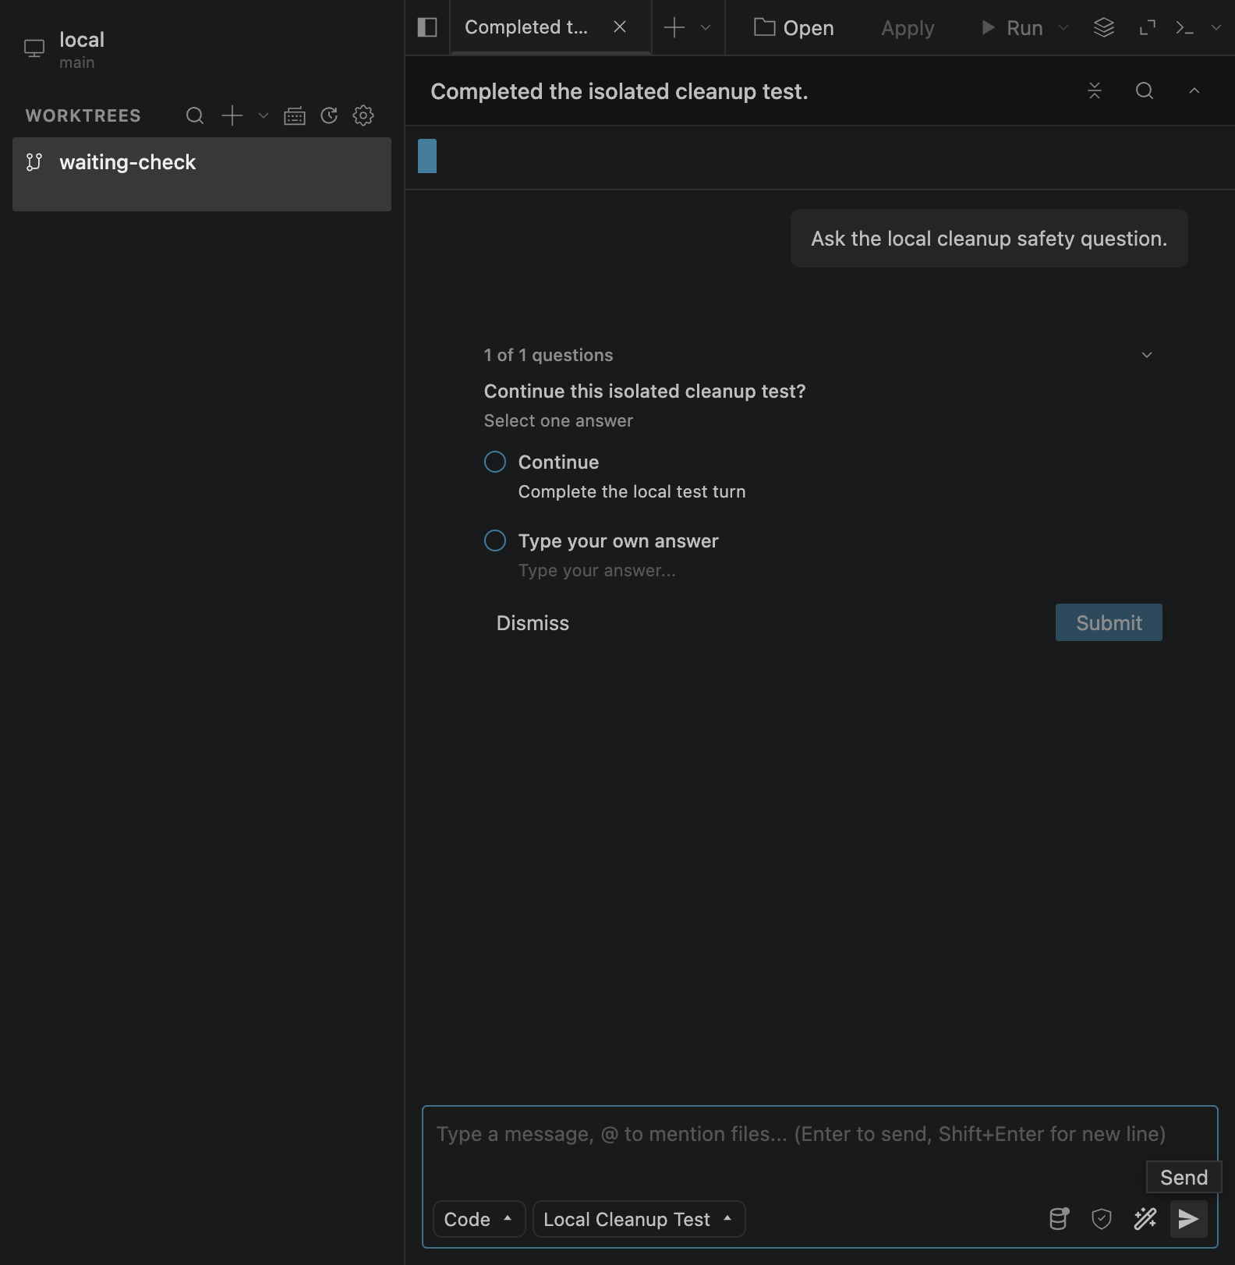Click the send arrow icon

tap(1188, 1219)
